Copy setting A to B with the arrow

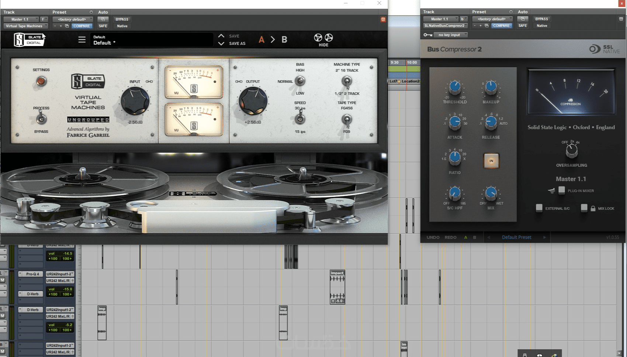[x=273, y=39]
